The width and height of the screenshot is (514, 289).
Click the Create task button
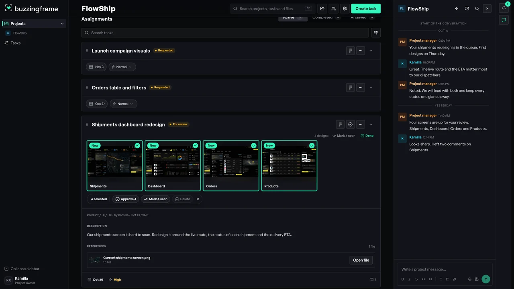[366, 8]
